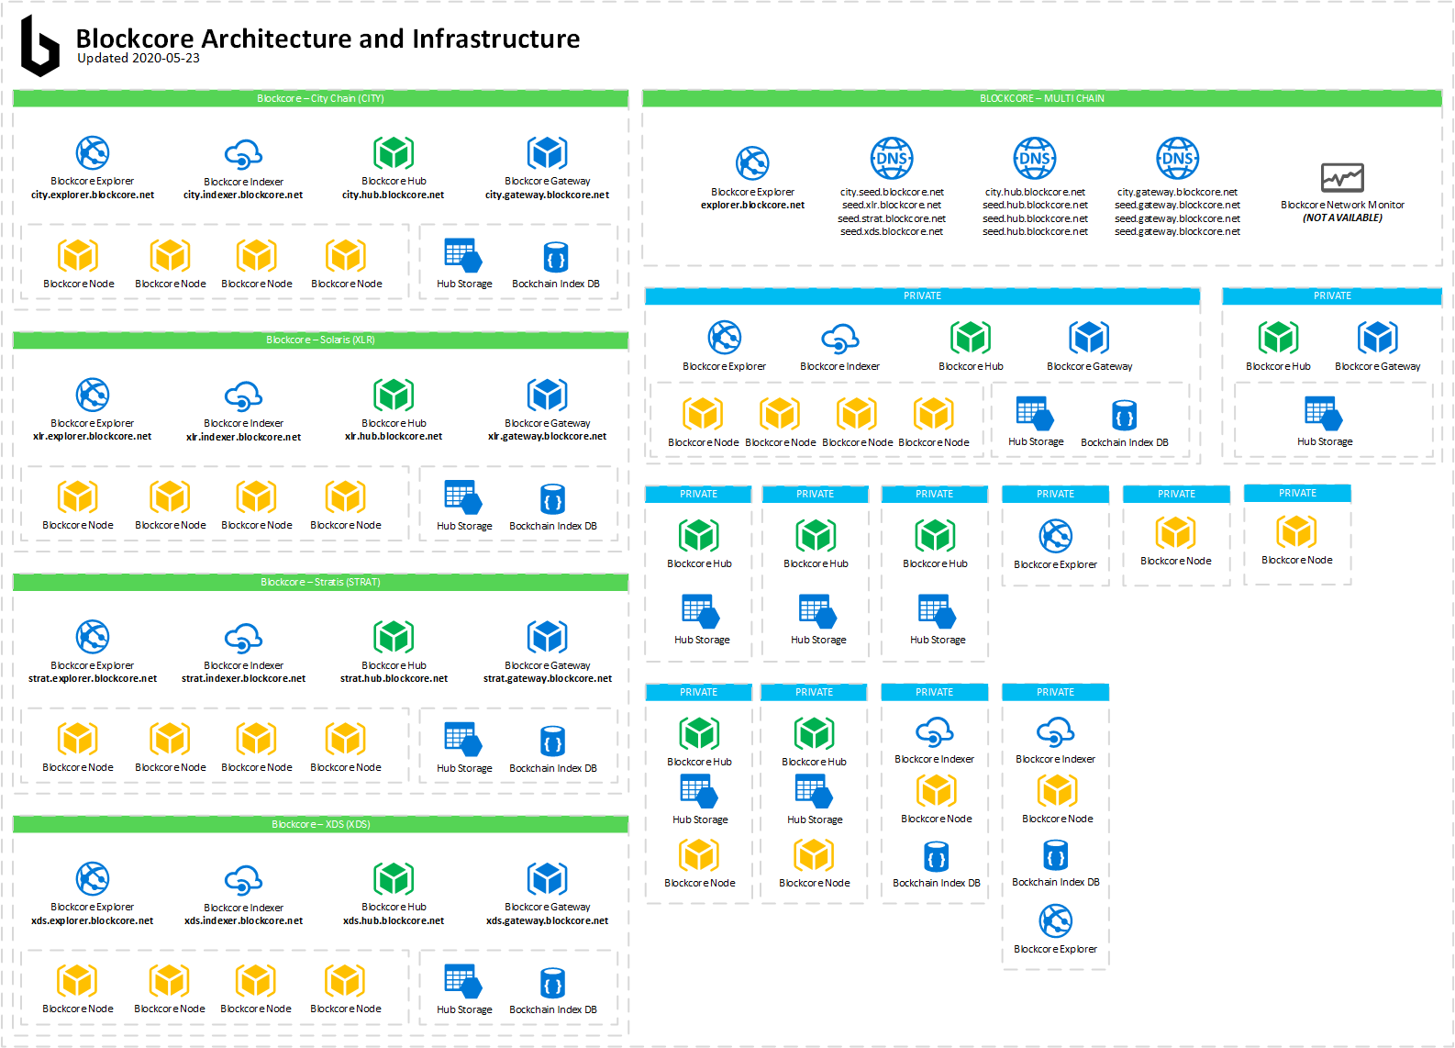This screenshot has width=1455, height=1048.
Task: Select the title 'Blockcore Architecture and Infrastructure'
Action: 328,39
